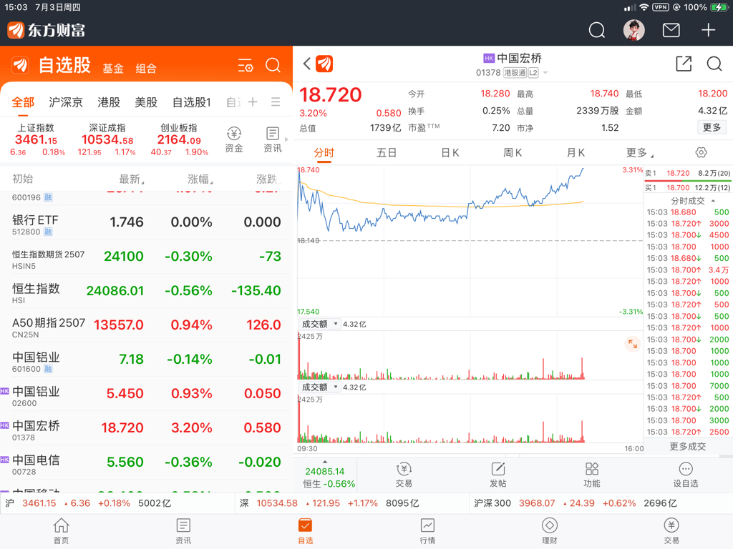This screenshot has width=733, height=549.
Task: Open chart settings gear icon
Action: 701,152
